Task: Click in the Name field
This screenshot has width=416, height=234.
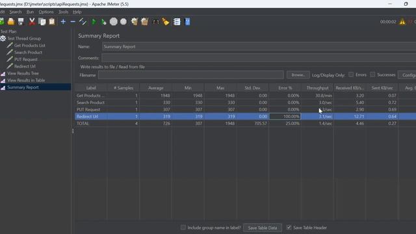Action: click(259, 46)
